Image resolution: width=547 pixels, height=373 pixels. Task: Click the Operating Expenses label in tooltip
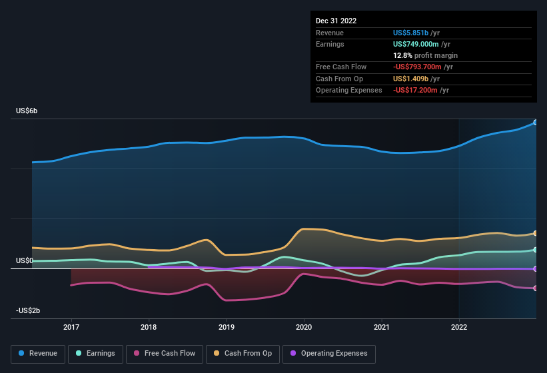coord(349,91)
